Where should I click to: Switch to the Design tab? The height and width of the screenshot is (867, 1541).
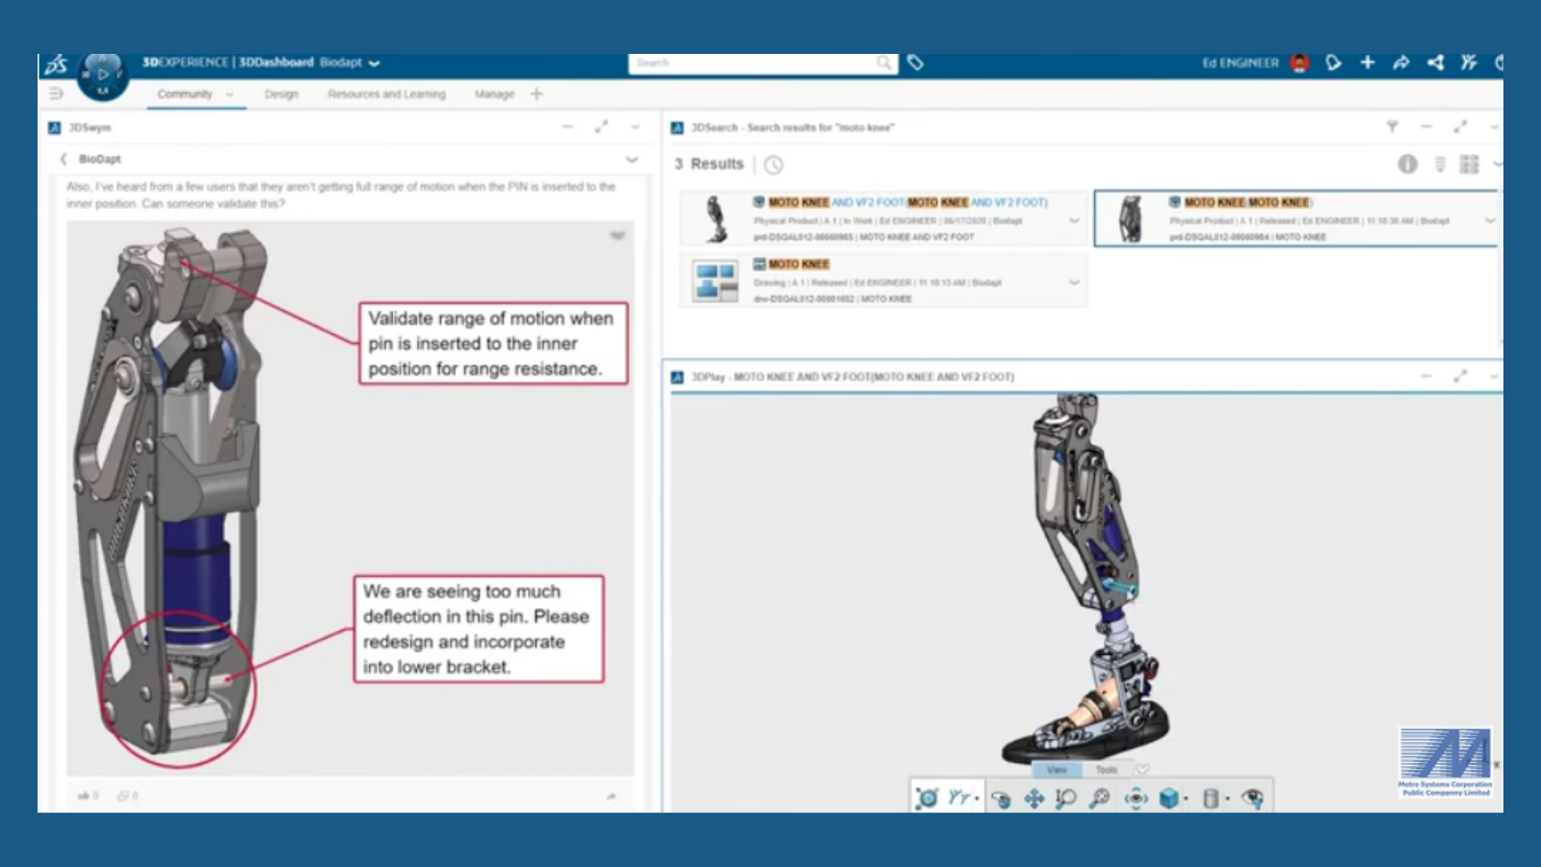pyautogui.click(x=281, y=94)
